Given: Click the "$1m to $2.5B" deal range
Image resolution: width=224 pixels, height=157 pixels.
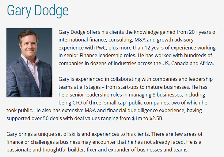Looking at the screenshot, I should click(x=148, y=118).
